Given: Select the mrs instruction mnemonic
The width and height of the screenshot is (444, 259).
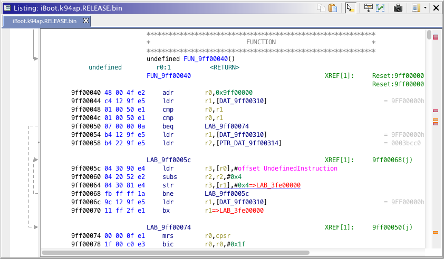Looking at the screenshot, I should point(168,236).
